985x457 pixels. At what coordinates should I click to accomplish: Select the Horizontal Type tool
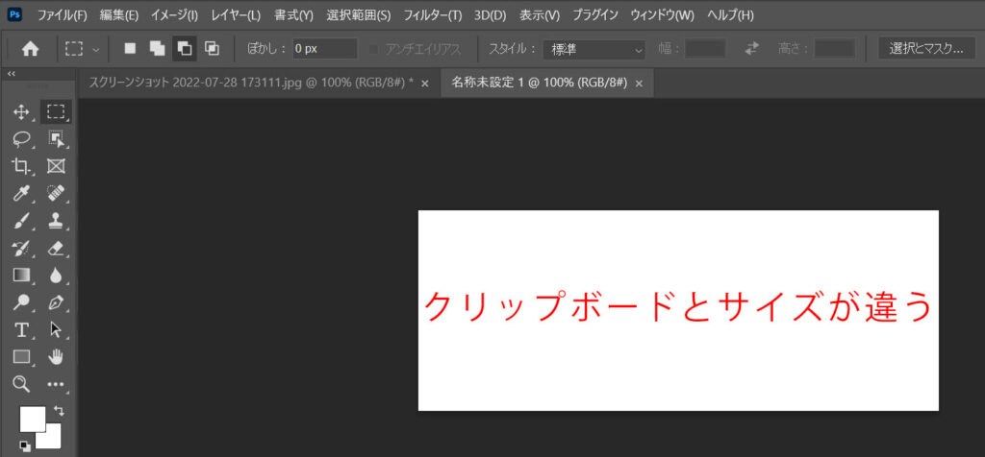click(21, 329)
